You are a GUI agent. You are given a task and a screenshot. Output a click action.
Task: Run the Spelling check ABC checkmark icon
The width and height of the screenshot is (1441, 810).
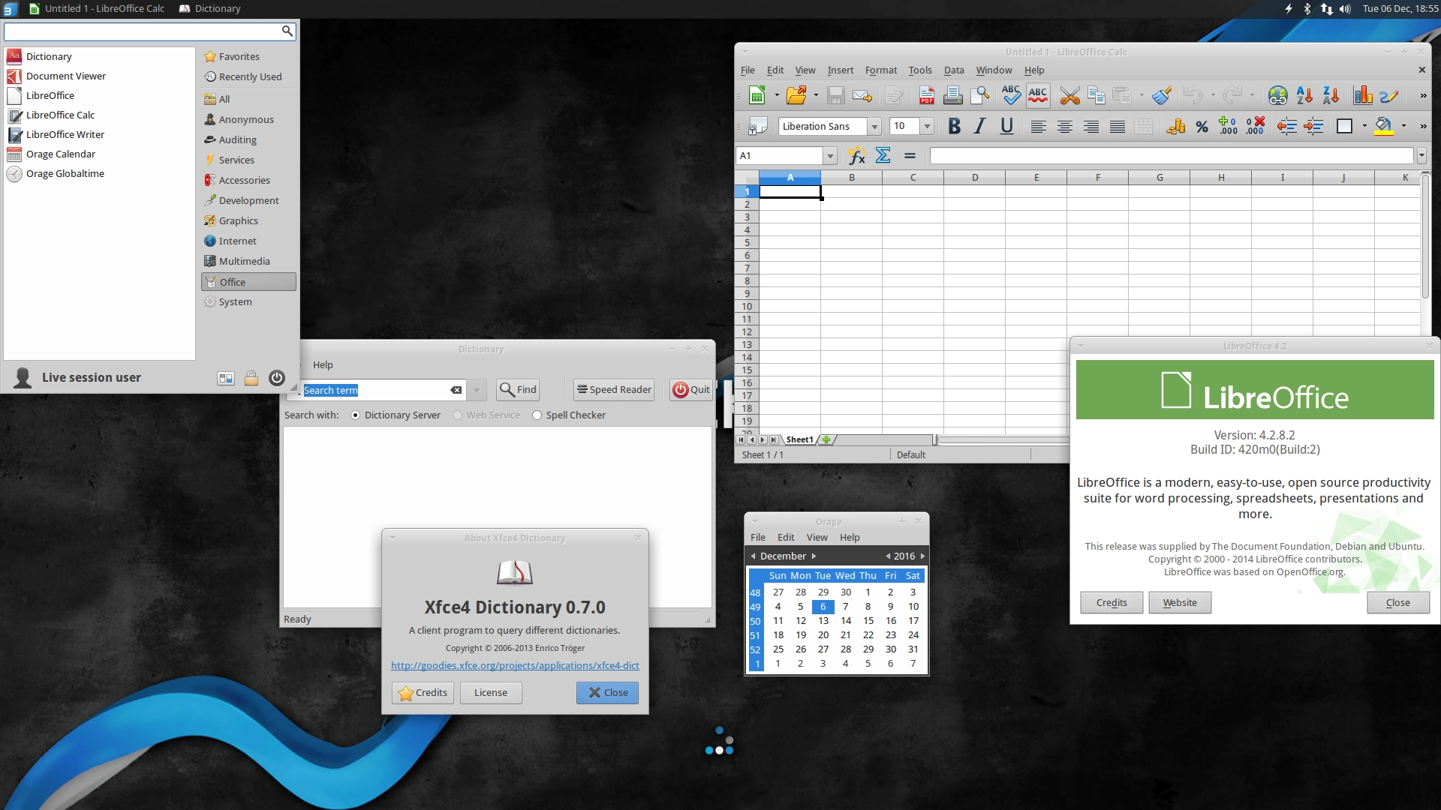pyautogui.click(x=1011, y=95)
